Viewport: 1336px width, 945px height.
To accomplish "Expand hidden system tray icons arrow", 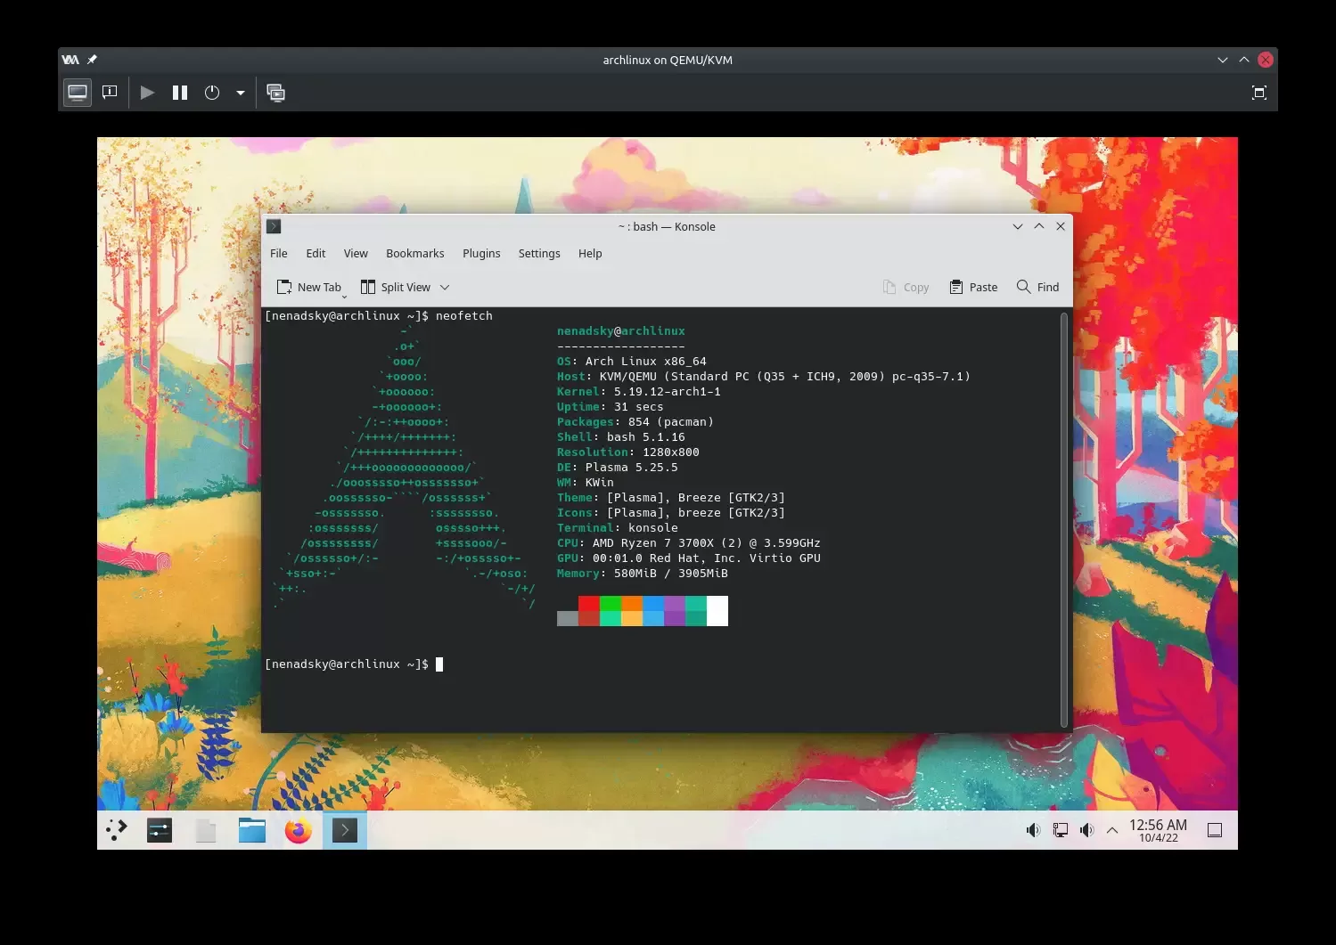I will (1112, 830).
